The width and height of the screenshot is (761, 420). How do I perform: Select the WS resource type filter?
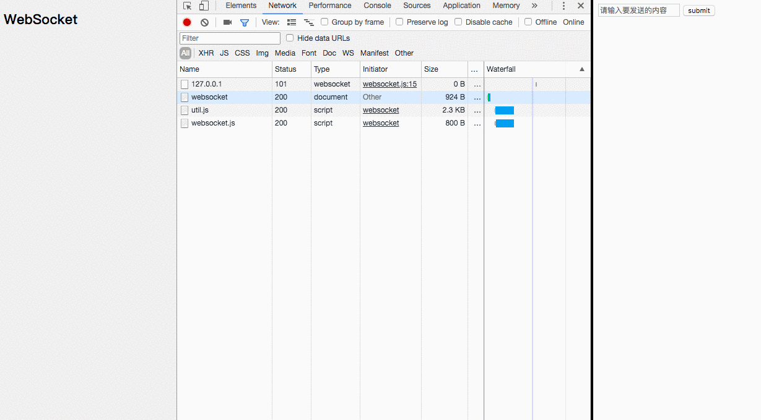(x=348, y=53)
